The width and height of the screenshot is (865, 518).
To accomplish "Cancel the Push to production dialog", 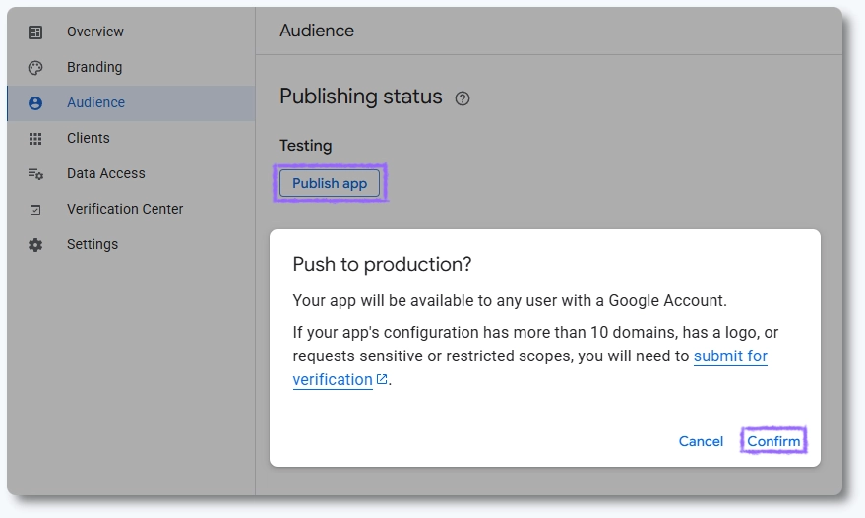I will click(x=701, y=441).
